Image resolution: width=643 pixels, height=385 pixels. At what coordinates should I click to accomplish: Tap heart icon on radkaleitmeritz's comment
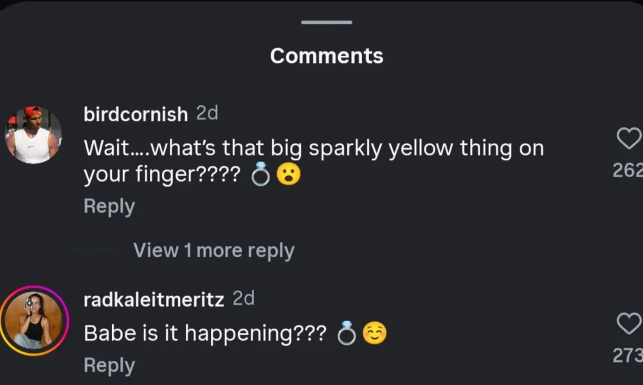629,324
